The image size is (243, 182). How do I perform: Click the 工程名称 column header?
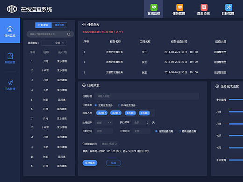click(145, 42)
